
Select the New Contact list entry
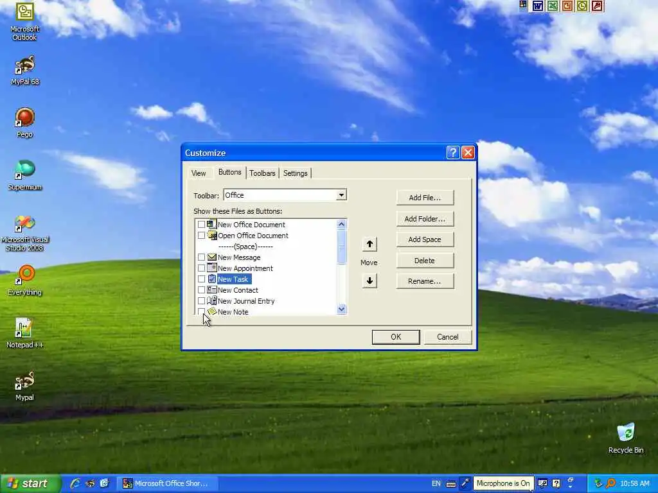click(x=238, y=290)
